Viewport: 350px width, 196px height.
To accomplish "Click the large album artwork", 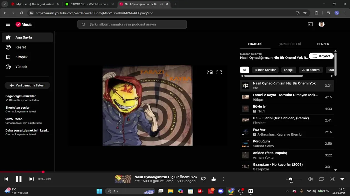I will click(x=147, y=105).
